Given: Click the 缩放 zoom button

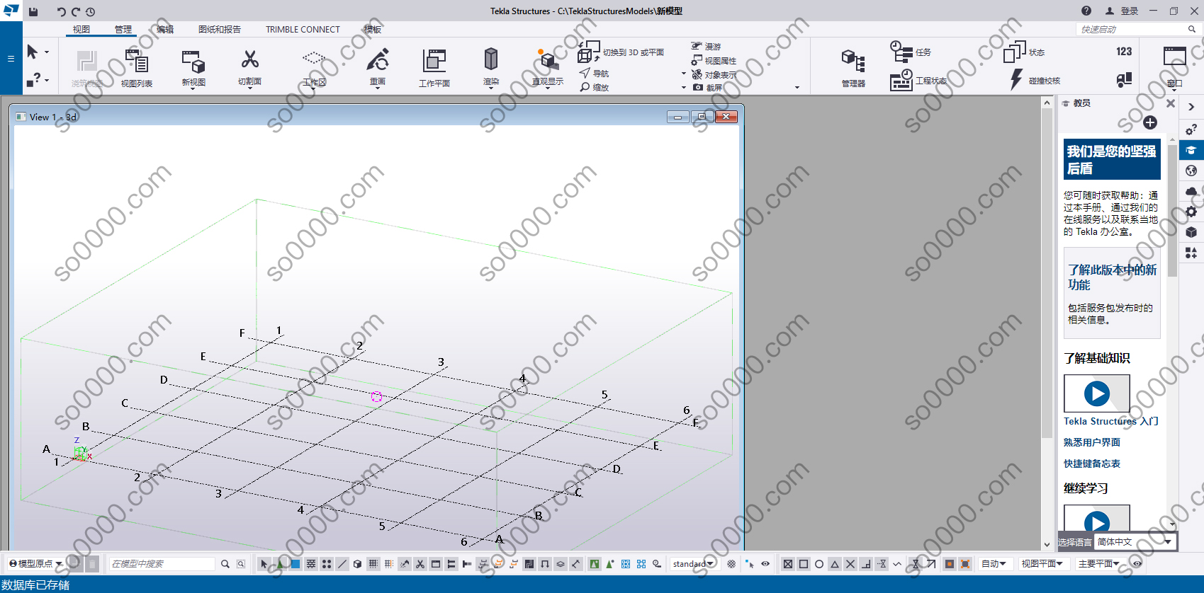Looking at the screenshot, I should click(594, 87).
